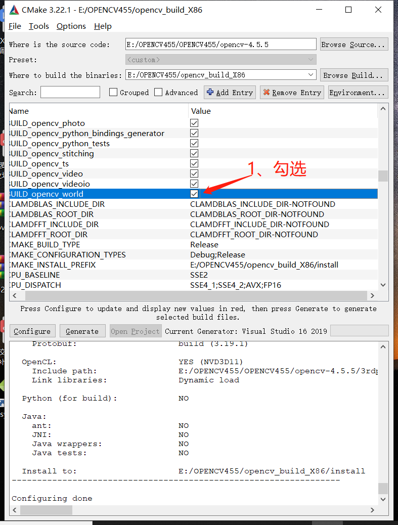Click the empty generator progress bar
This screenshot has width=398, height=525.
coord(359,330)
